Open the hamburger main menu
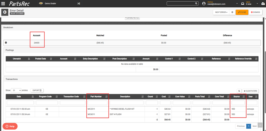This screenshot has width=266, height=131. 3,4
